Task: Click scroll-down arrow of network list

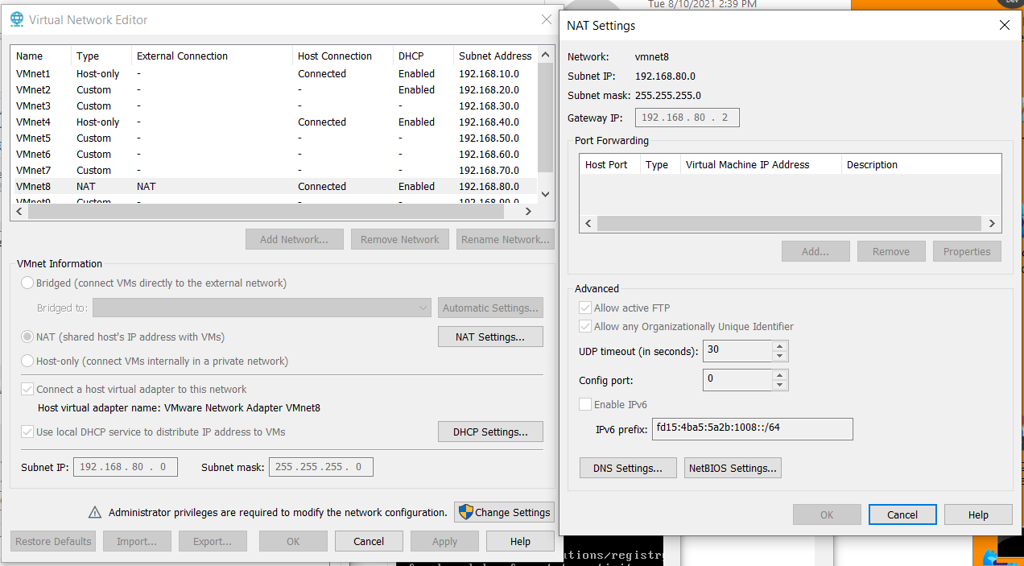Action: [x=545, y=194]
